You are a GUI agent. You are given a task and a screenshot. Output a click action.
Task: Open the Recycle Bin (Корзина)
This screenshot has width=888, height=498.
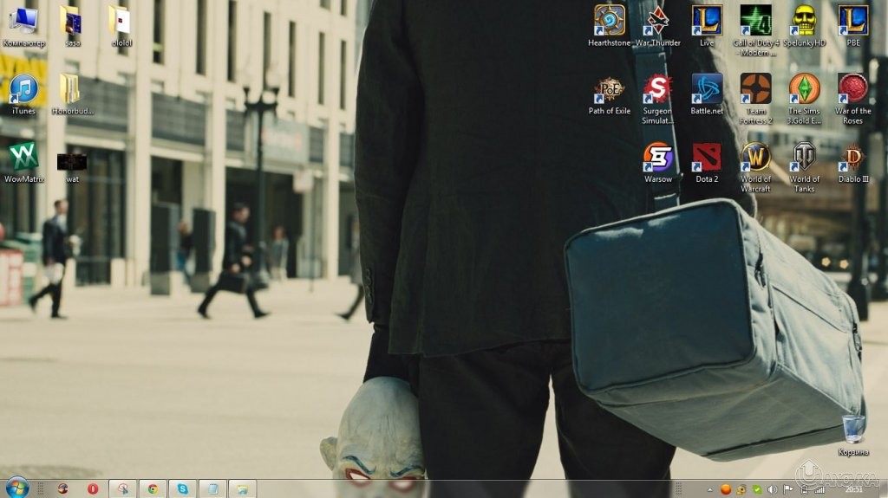852,430
